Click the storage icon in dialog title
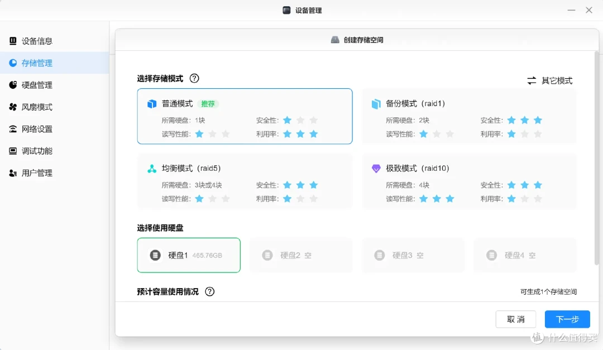This screenshot has width=603, height=350. pyautogui.click(x=335, y=40)
